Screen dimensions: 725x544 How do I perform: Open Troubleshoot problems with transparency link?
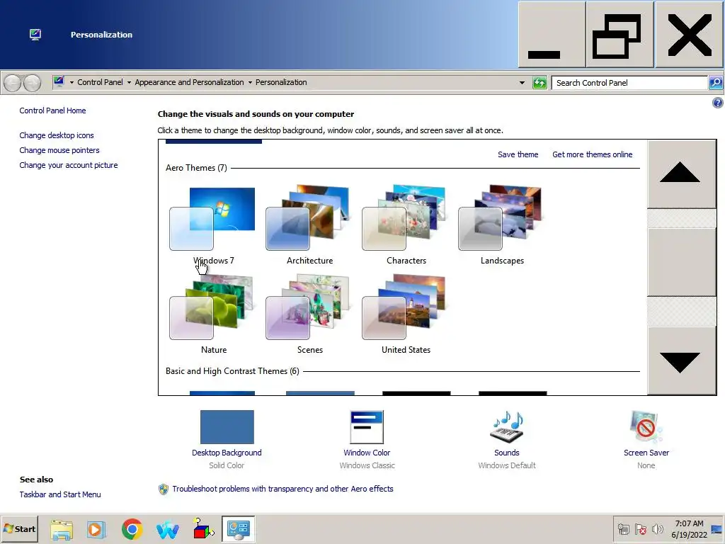point(282,489)
